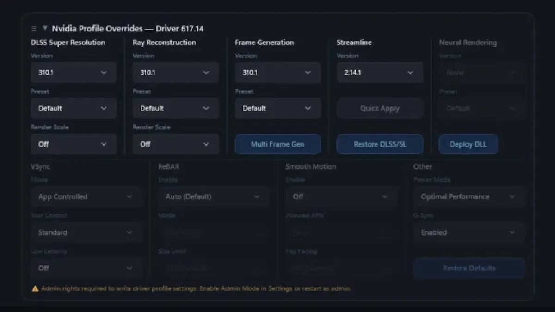Click the VSync heading
555x312 pixels.
click(41, 166)
